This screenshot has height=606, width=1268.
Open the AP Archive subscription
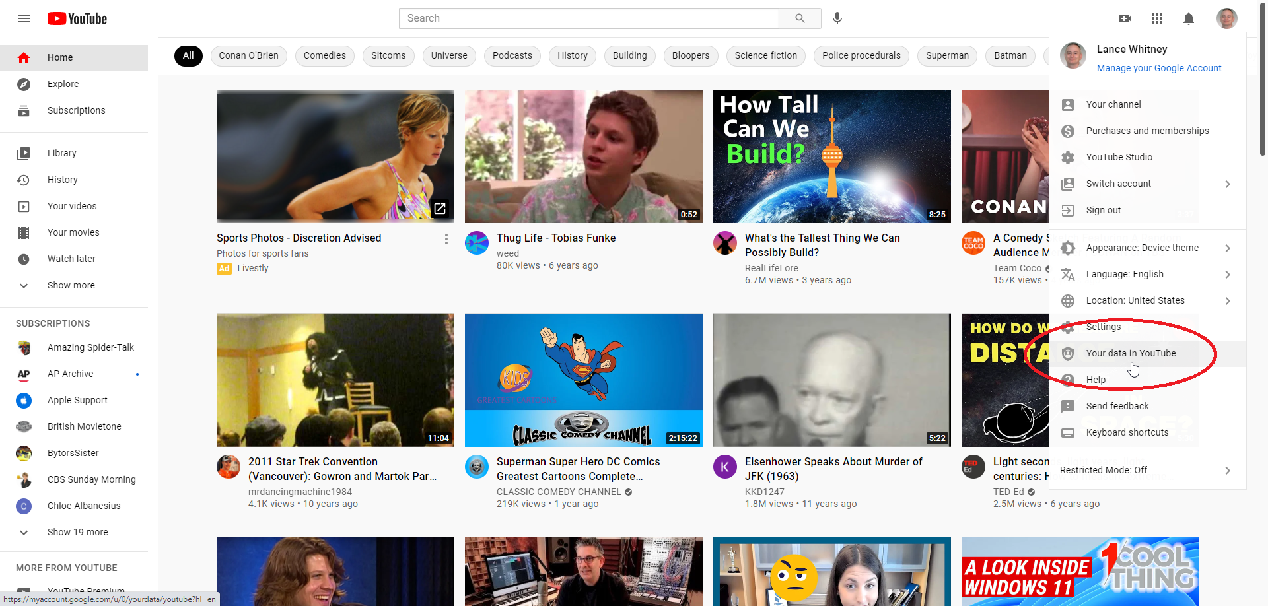(x=74, y=374)
